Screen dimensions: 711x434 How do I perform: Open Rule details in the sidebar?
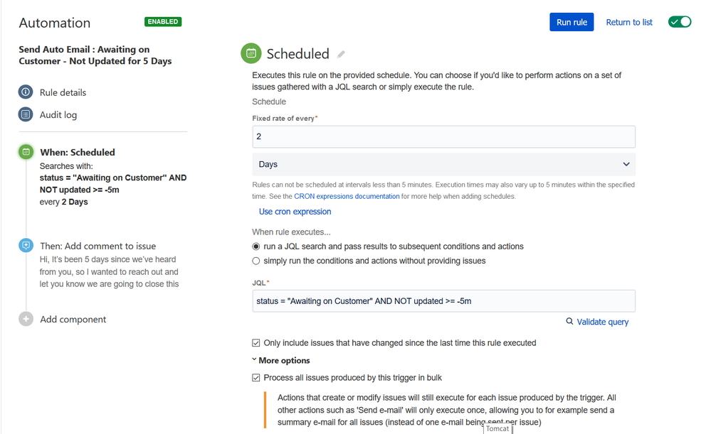click(x=63, y=92)
